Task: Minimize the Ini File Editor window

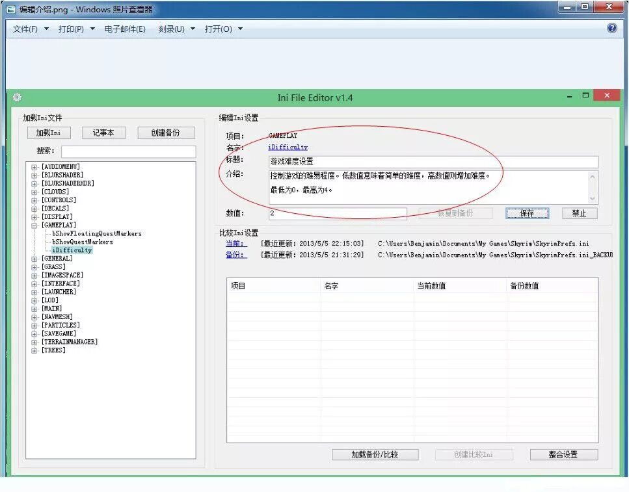Action: coord(569,97)
